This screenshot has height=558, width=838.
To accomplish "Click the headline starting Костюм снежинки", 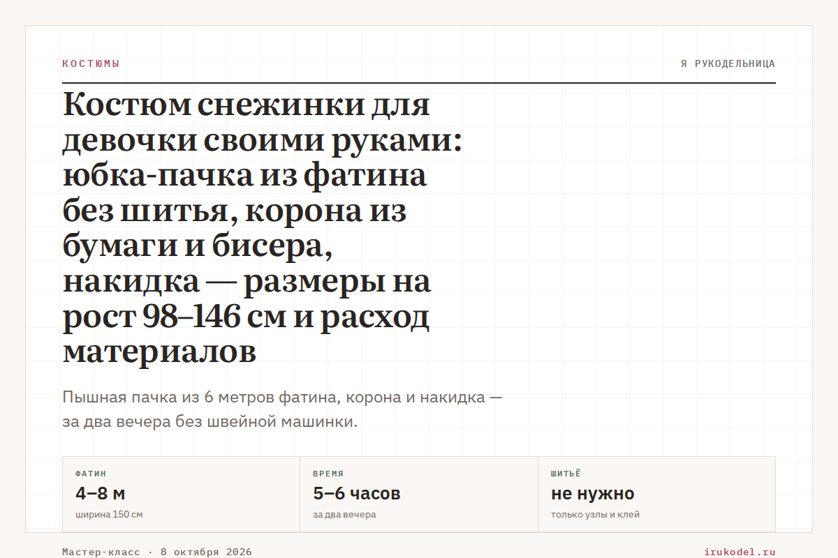I will pos(263,228).
